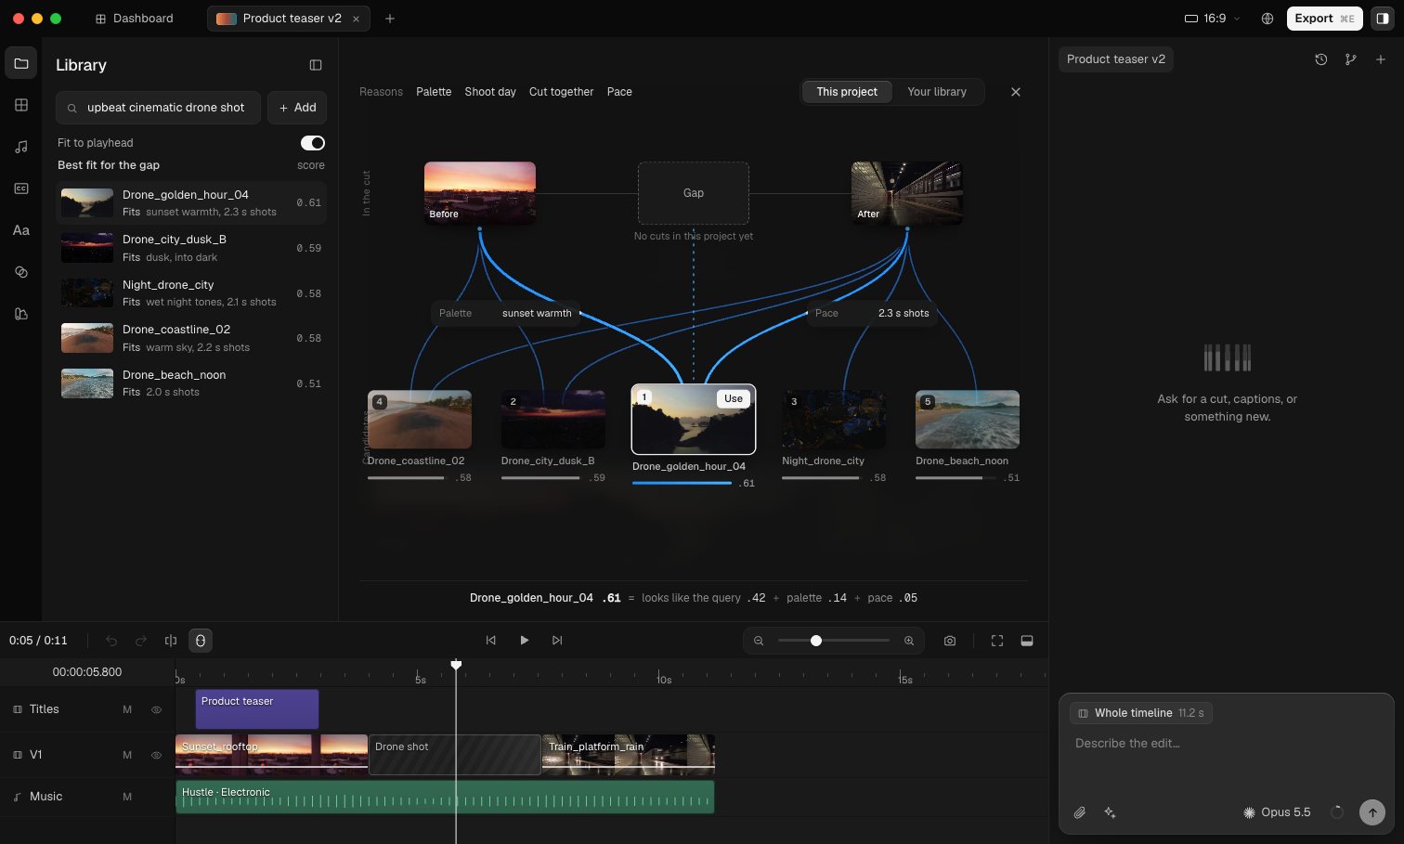
Task: Click the upbeat cinematic drone shot search field
Action: point(159,108)
